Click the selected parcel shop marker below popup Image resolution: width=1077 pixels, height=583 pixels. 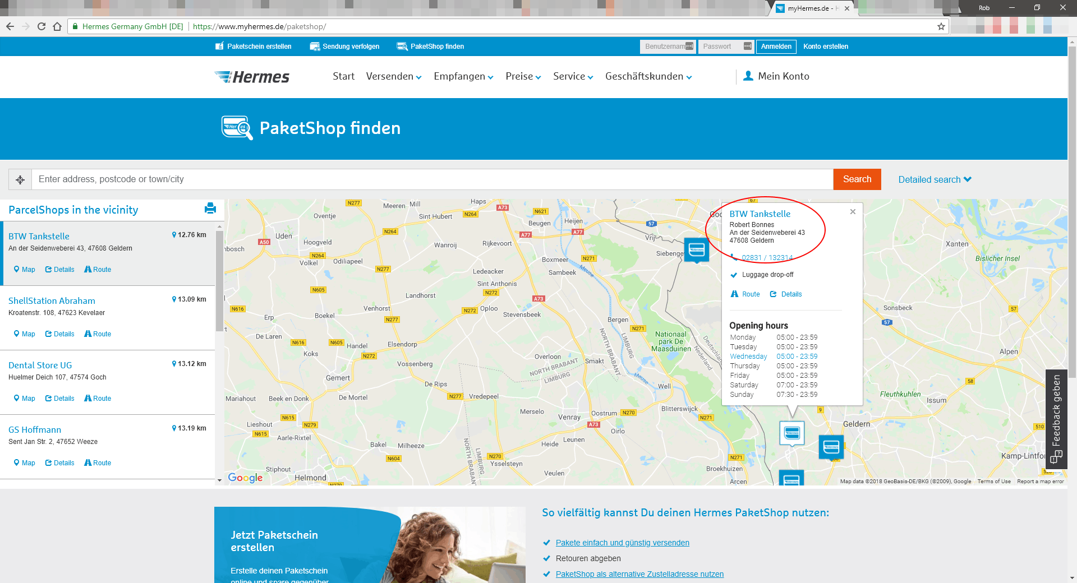click(792, 433)
